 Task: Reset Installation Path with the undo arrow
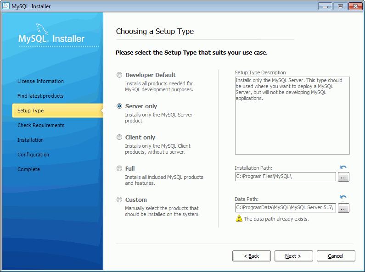[343, 167]
